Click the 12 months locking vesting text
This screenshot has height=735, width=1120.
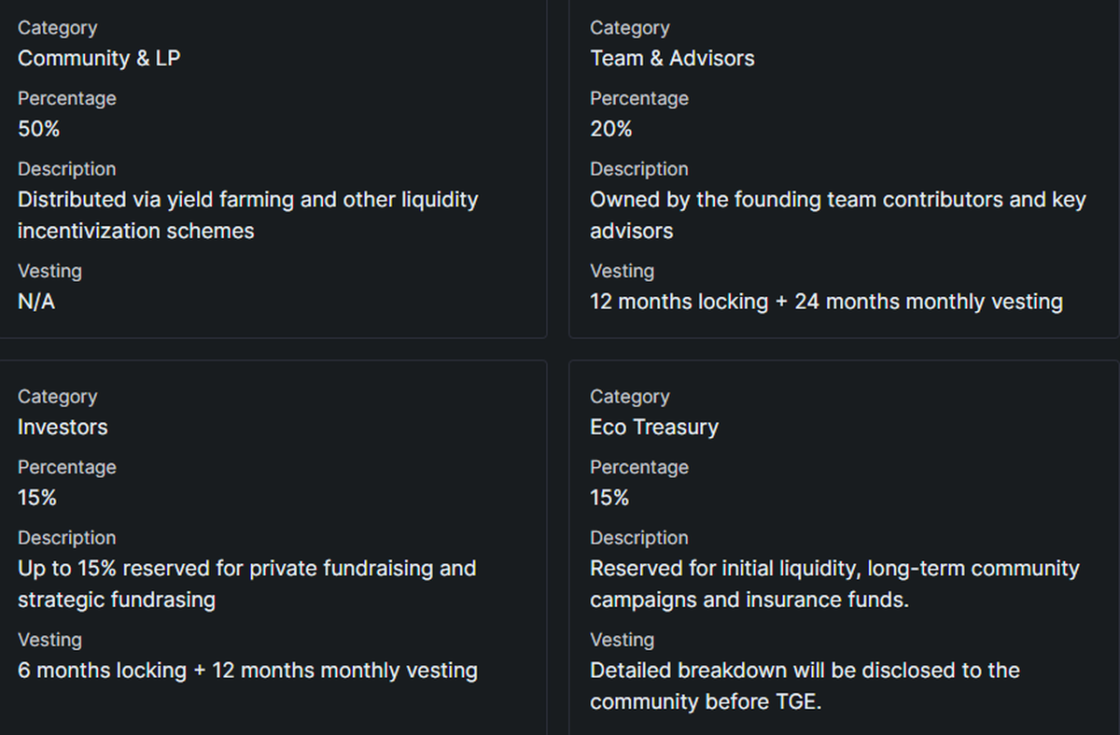826,302
